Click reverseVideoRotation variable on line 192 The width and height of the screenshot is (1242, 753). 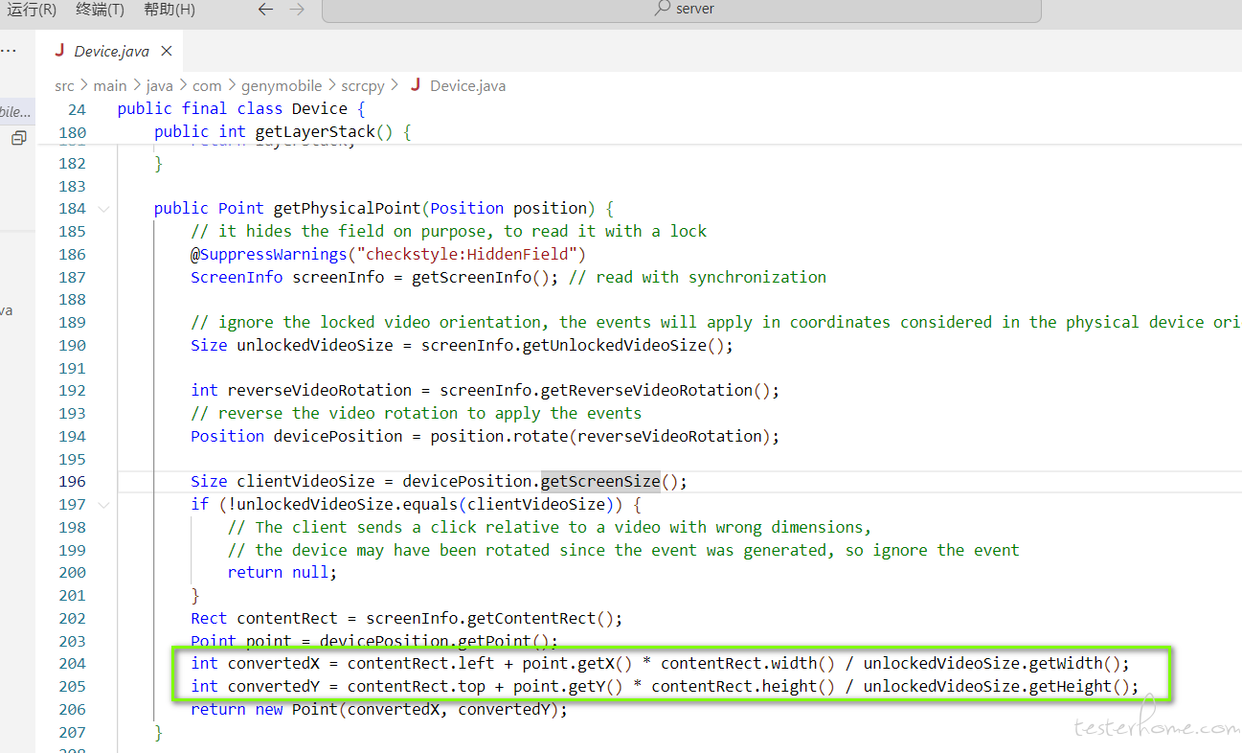pyautogui.click(x=320, y=390)
